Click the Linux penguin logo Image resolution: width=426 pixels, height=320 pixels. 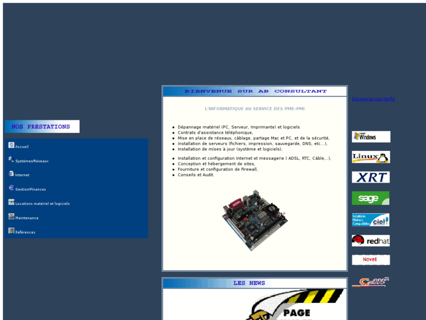click(370, 157)
